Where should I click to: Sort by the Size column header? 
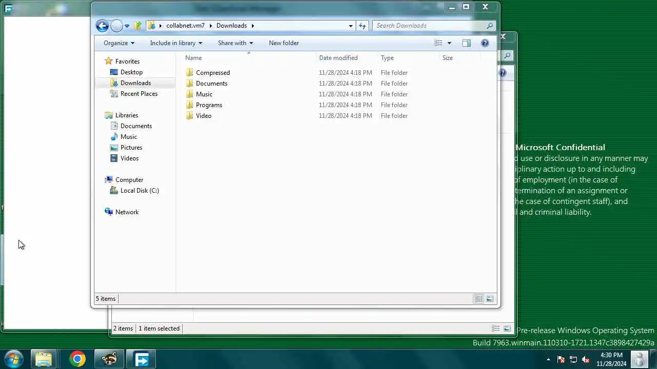[448, 58]
